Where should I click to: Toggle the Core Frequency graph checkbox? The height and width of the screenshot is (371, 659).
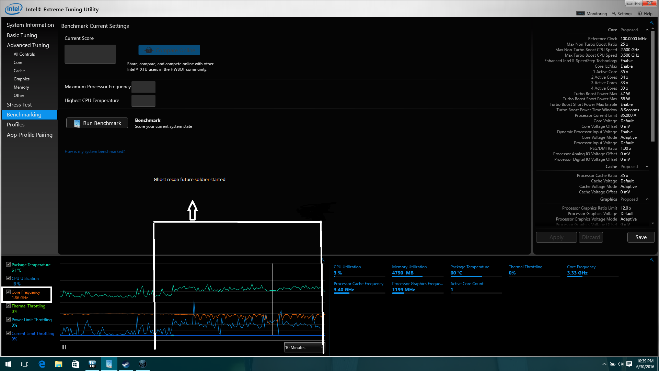tap(8, 292)
